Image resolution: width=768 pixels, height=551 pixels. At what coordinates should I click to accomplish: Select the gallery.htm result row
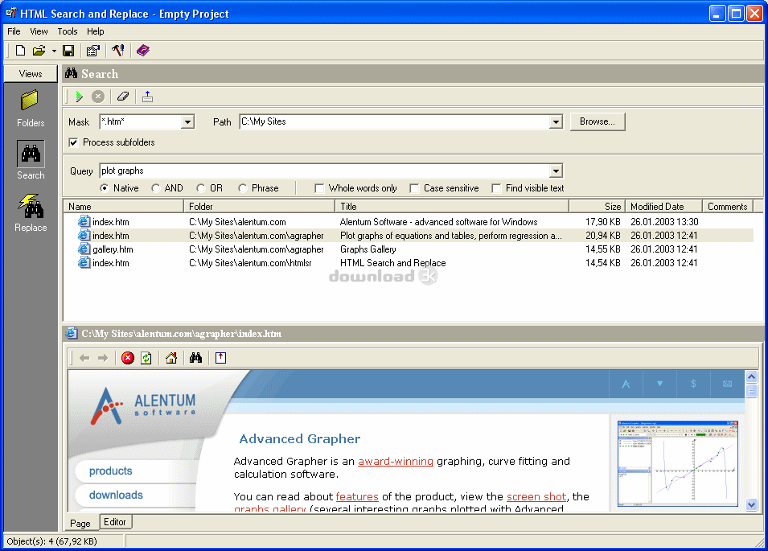pos(408,249)
